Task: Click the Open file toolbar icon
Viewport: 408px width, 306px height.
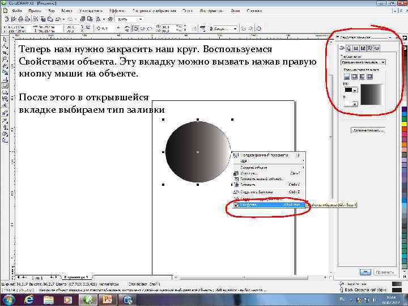Action: tap(14, 19)
